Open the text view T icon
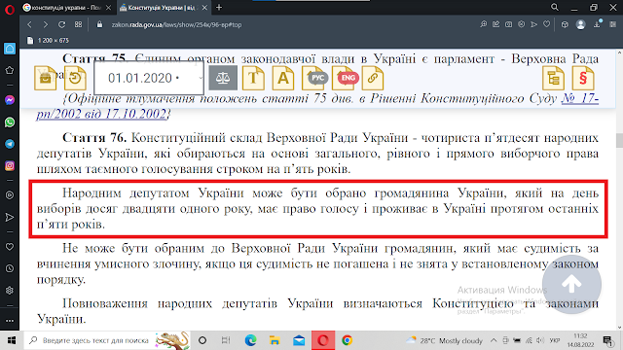 (253, 78)
